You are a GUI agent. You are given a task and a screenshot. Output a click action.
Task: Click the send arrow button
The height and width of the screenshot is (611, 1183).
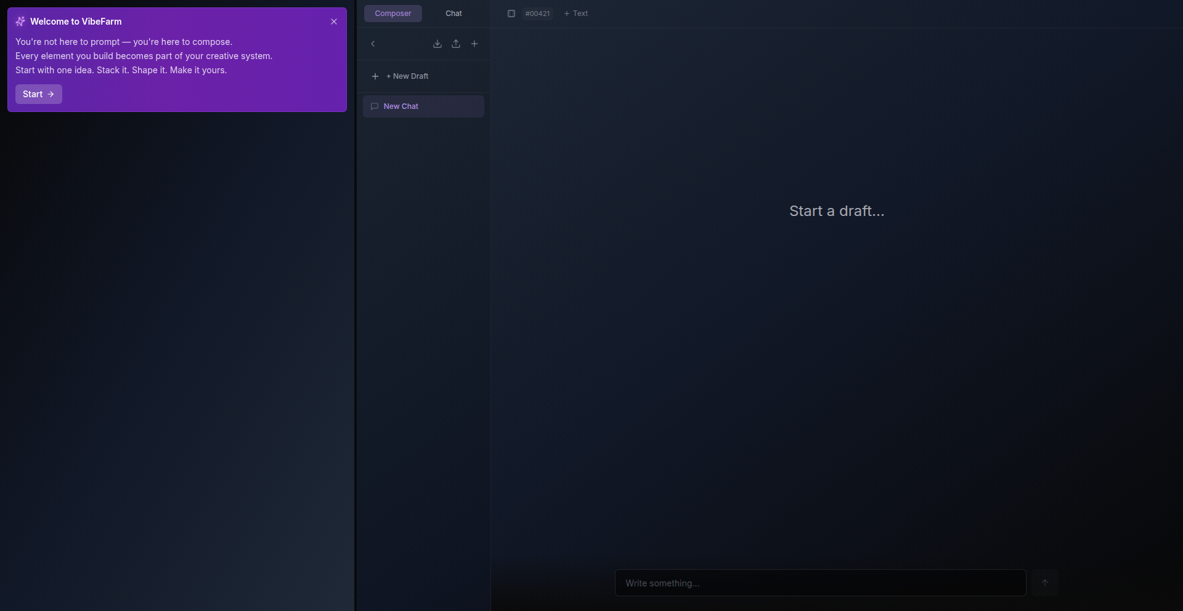[x=1045, y=583]
